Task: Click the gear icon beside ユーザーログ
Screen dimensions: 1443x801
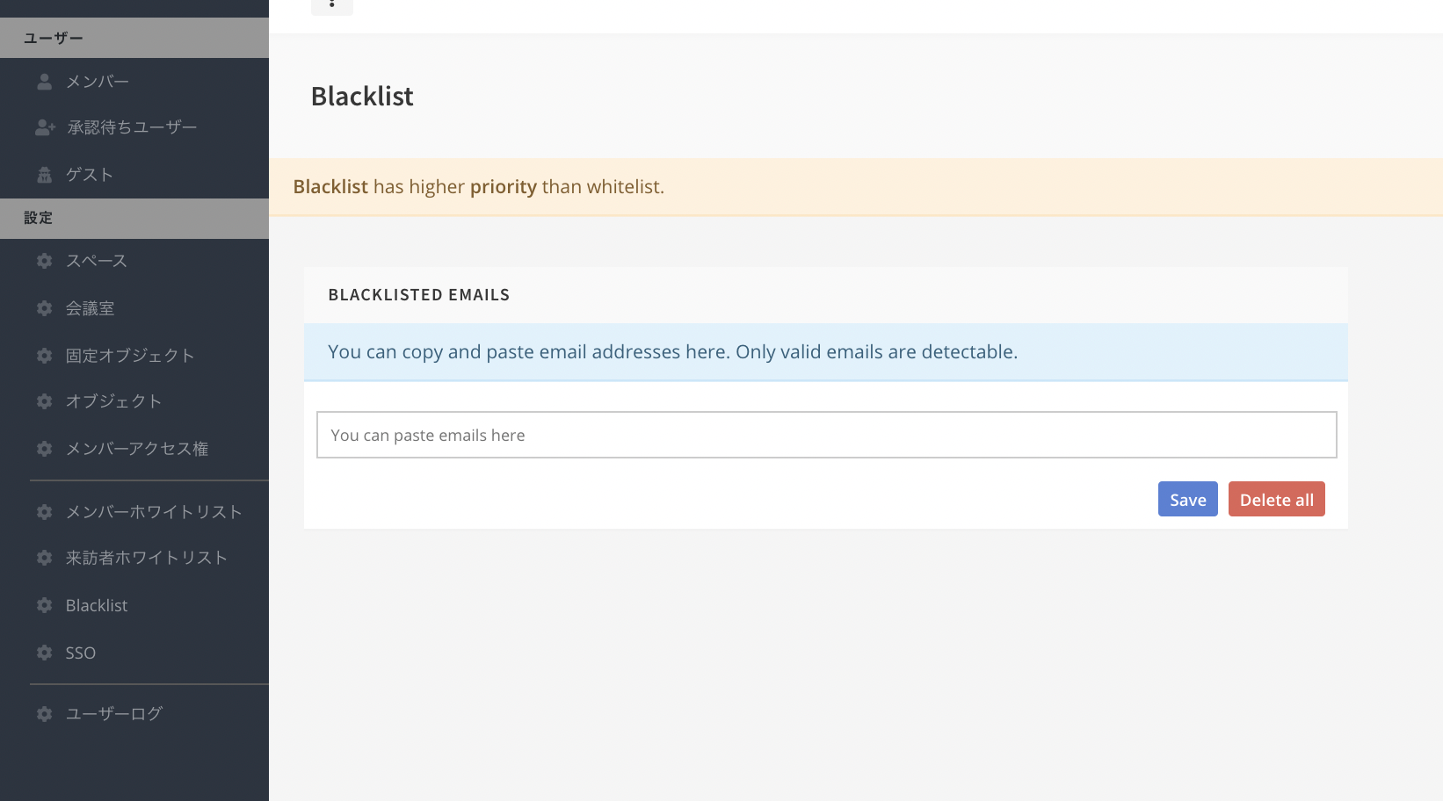Action: [45, 714]
